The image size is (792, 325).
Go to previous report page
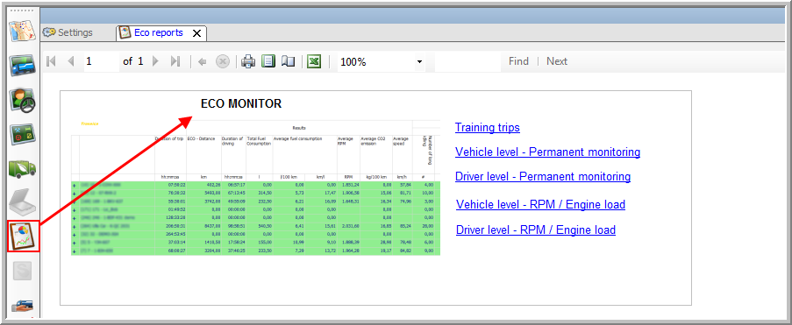point(71,61)
